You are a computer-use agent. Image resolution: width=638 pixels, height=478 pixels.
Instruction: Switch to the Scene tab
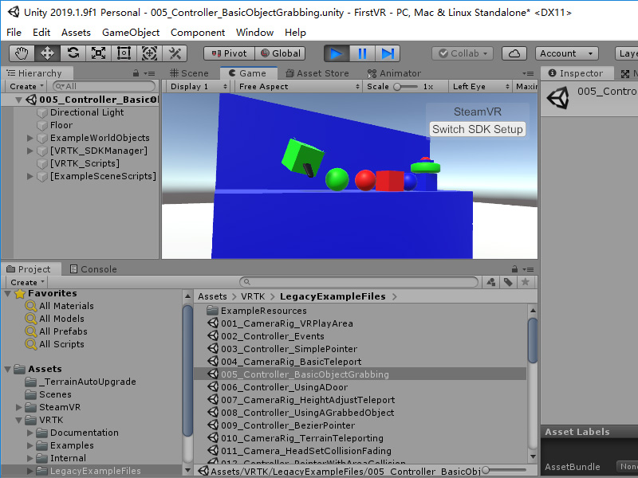pos(189,73)
